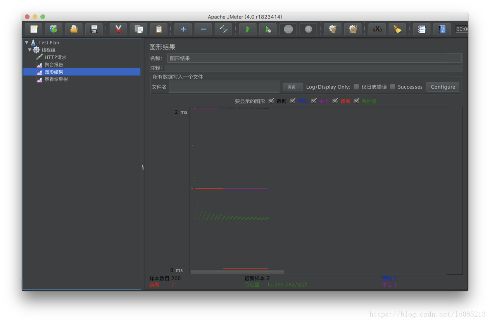
Task: Click into the 文件名 filename field
Action: coord(224,87)
